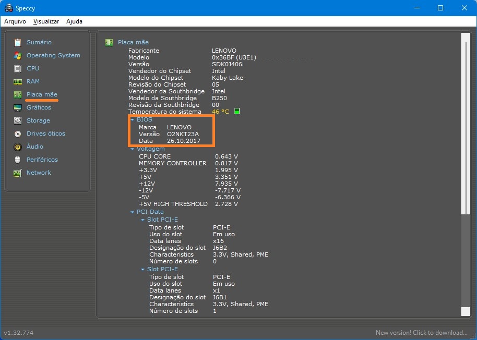Open the Visualizar menu
Viewport: 477px width, 340px height.
[46, 21]
